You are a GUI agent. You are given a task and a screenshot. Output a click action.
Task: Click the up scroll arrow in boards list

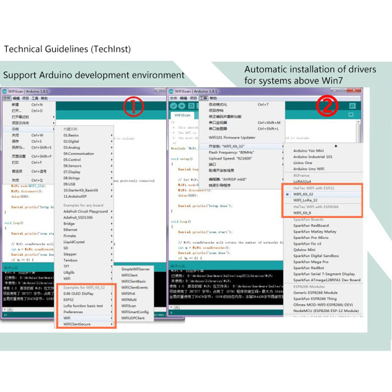click(x=336, y=146)
